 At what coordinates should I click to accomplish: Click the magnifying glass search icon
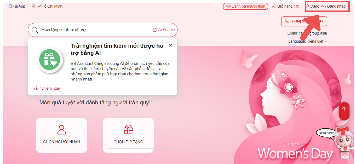pyautogui.click(x=35, y=30)
